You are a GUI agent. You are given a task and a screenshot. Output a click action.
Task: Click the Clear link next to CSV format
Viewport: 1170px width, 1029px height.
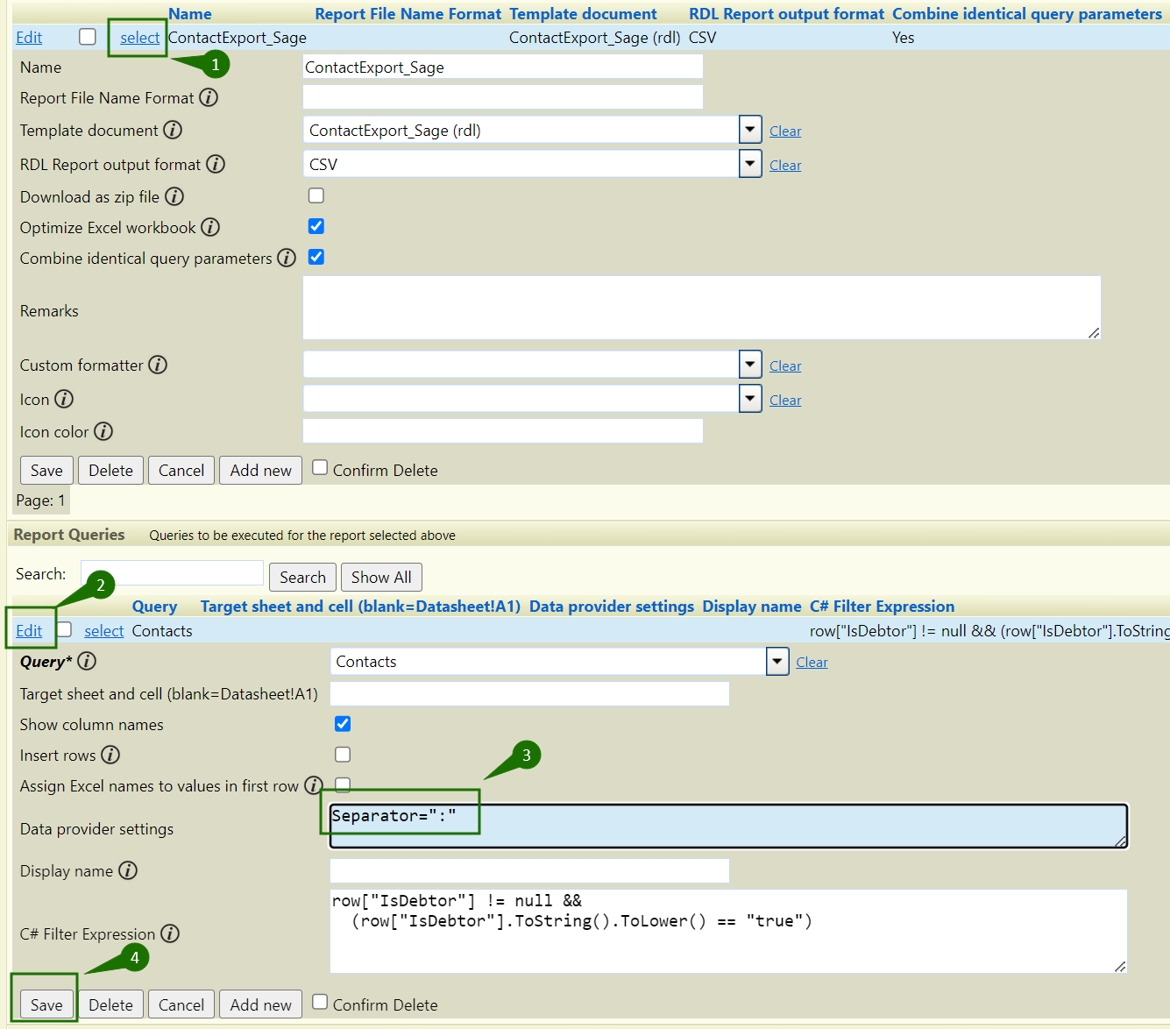784,165
